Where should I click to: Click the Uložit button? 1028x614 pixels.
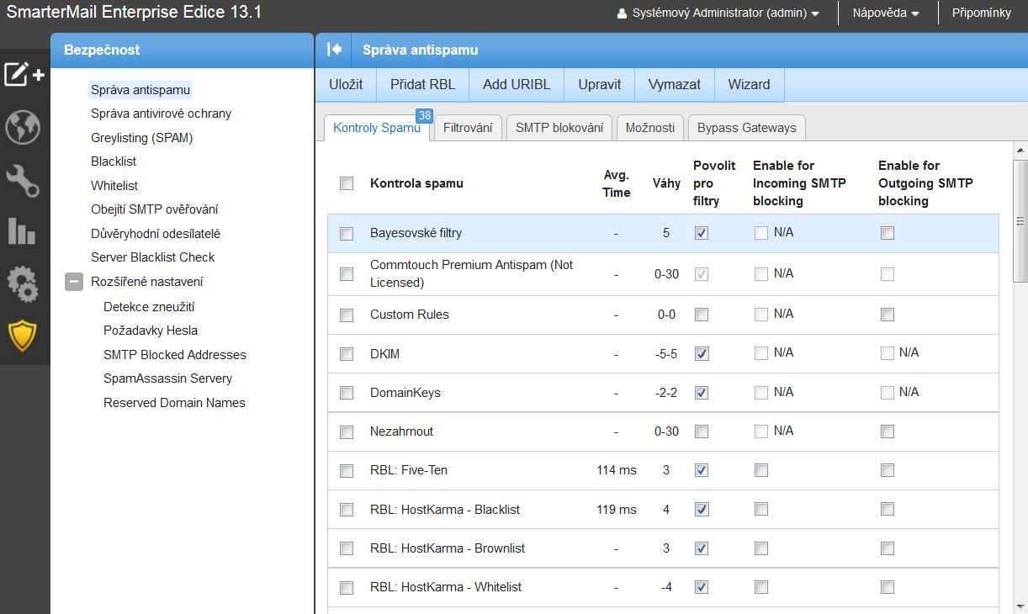pyautogui.click(x=346, y=84)
